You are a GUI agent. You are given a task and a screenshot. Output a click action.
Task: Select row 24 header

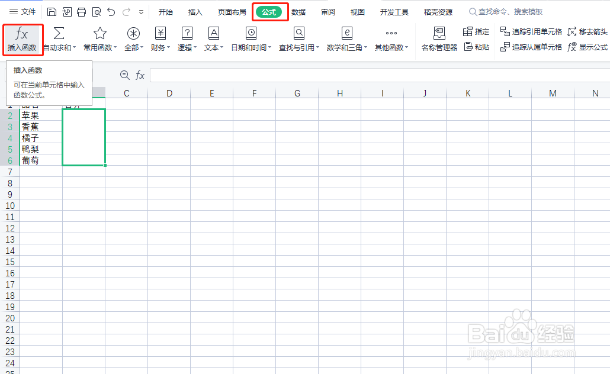(10, 363)
